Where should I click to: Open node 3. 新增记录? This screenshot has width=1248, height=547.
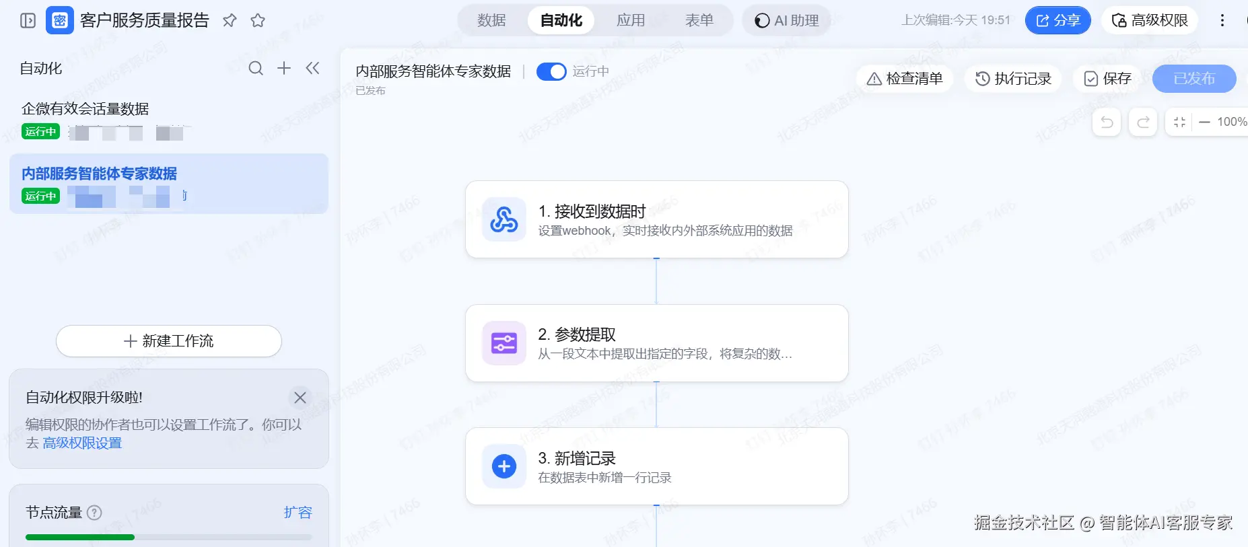657,466
